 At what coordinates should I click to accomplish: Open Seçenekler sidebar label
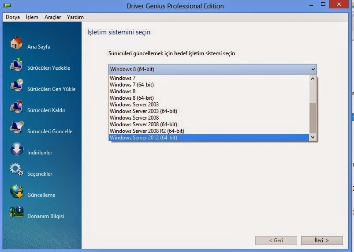(x=40, y=174)
